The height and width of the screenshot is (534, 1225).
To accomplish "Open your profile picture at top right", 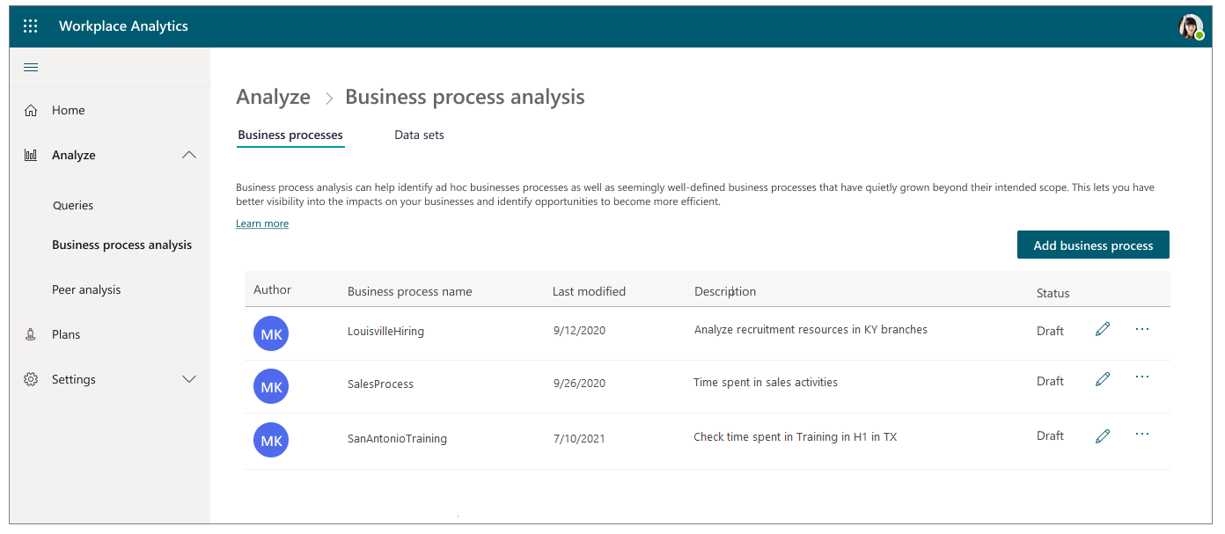I will (x=1190, y=26).
